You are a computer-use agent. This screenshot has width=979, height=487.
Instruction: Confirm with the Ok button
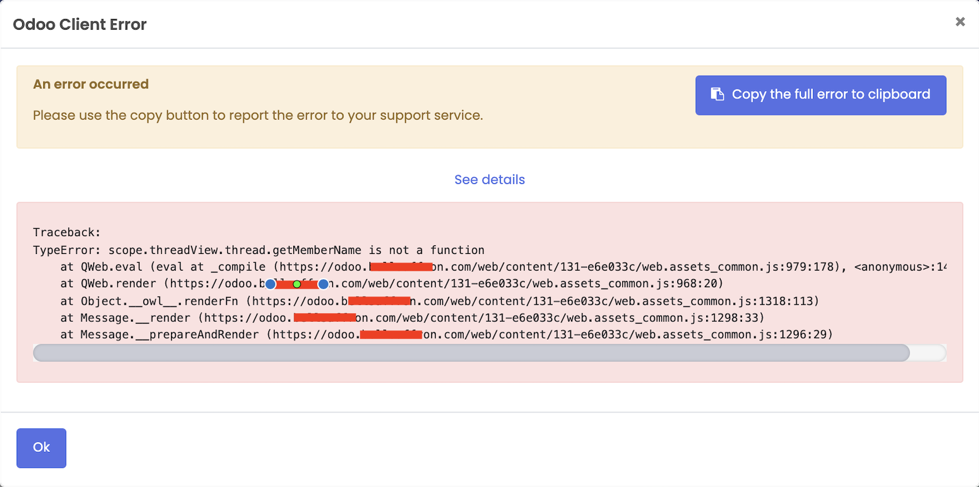[41, 448]
